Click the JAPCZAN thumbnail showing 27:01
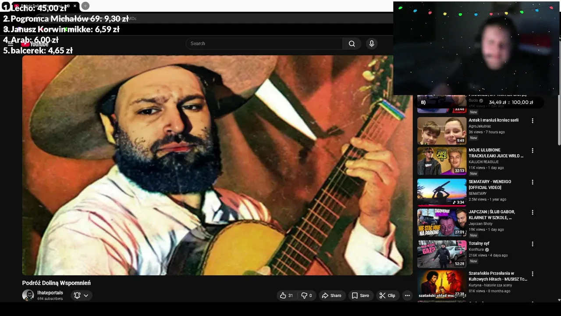 (x=442, y=223)
